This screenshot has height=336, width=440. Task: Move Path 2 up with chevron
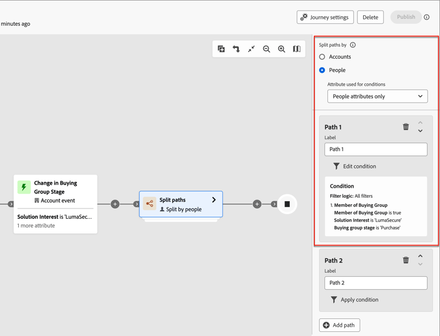(421, 256)
